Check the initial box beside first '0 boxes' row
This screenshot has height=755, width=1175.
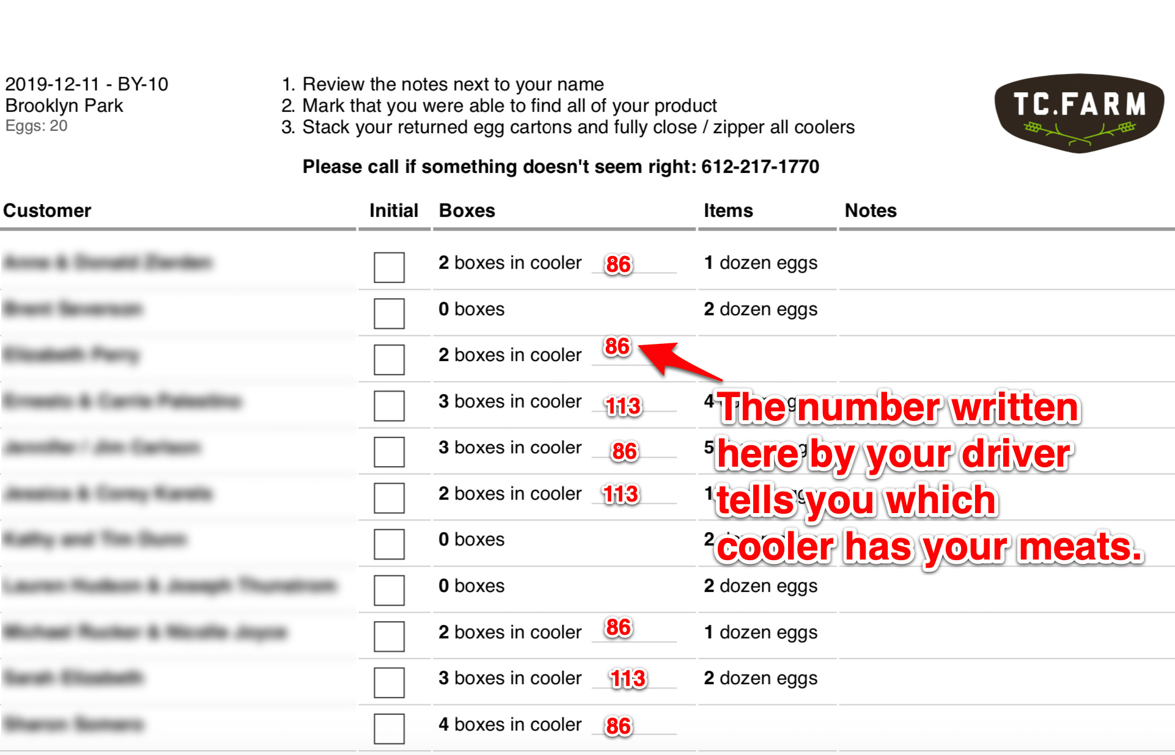click(389, 313)
